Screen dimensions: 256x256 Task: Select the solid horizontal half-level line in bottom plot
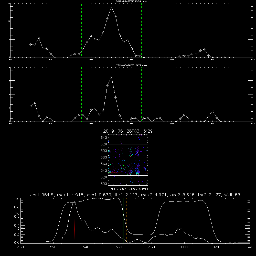[x=135, y=221]
